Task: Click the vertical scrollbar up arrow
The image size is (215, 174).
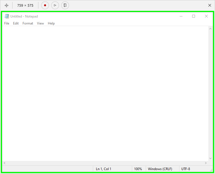Action: pyautogui.click(x=211, y=29)
